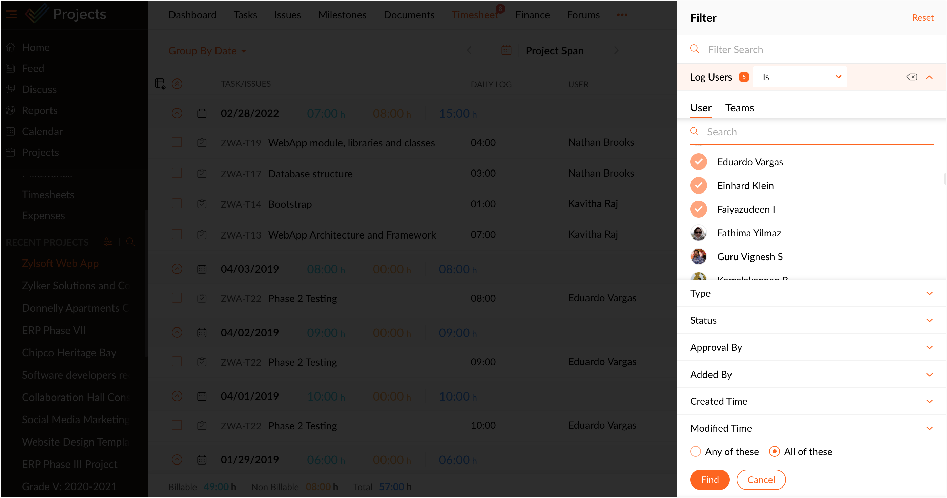Switch to the Teams tab in filter
947x498 pixels.
click(x=739, y=108)
